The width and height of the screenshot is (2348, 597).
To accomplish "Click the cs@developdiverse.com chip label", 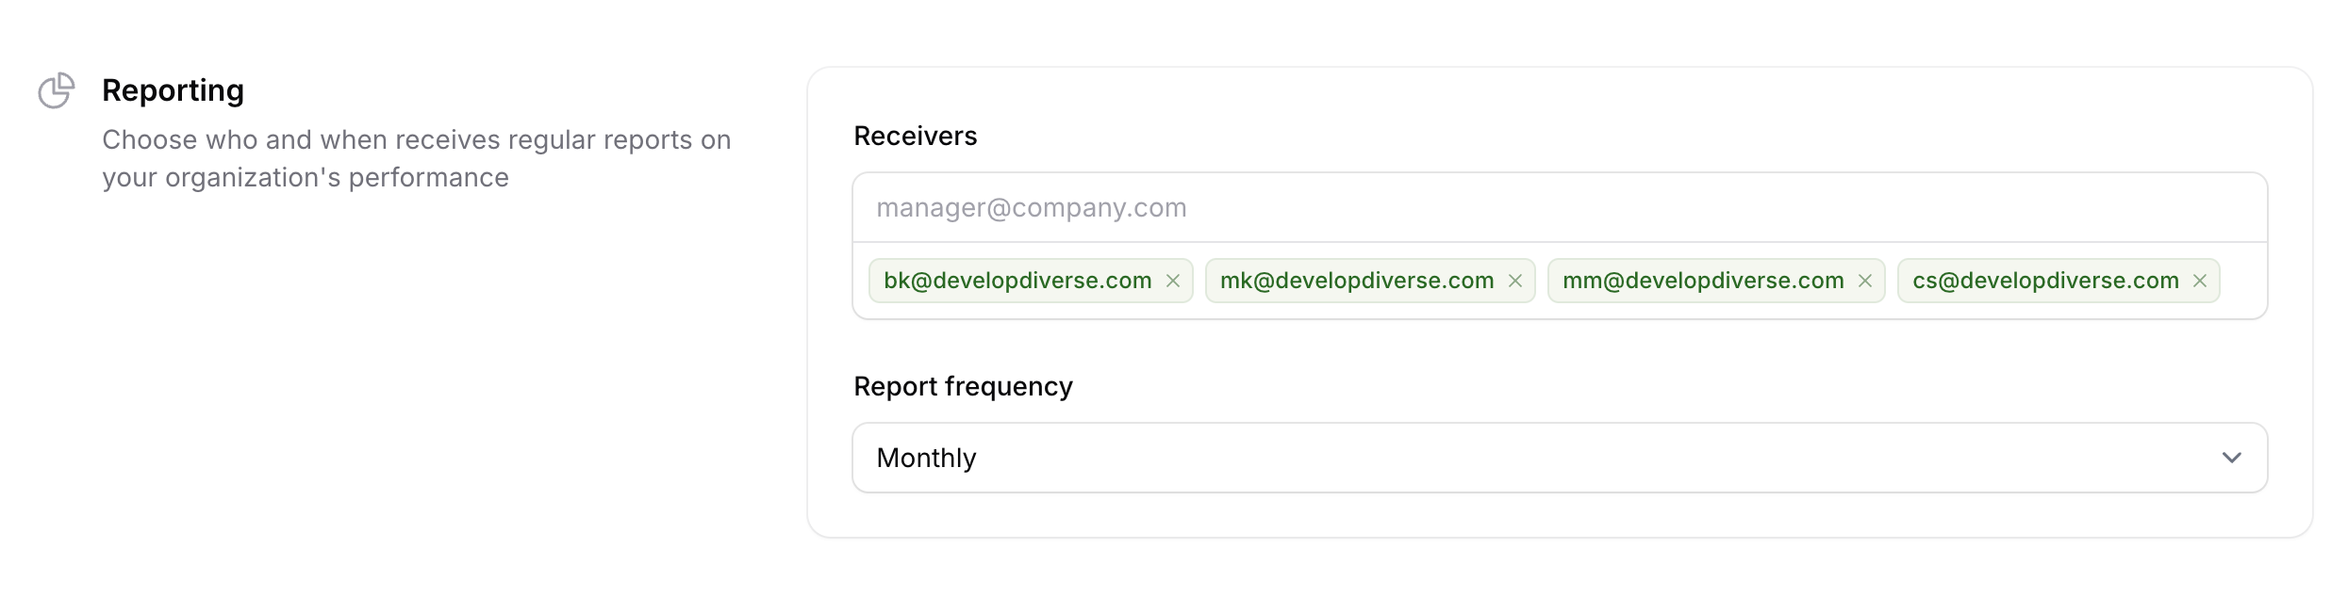I will pyautogui.click(x=2045, y=281).
